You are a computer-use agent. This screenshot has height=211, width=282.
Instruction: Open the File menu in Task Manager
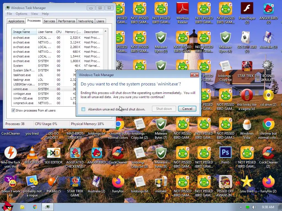click(x=9, y=14)
